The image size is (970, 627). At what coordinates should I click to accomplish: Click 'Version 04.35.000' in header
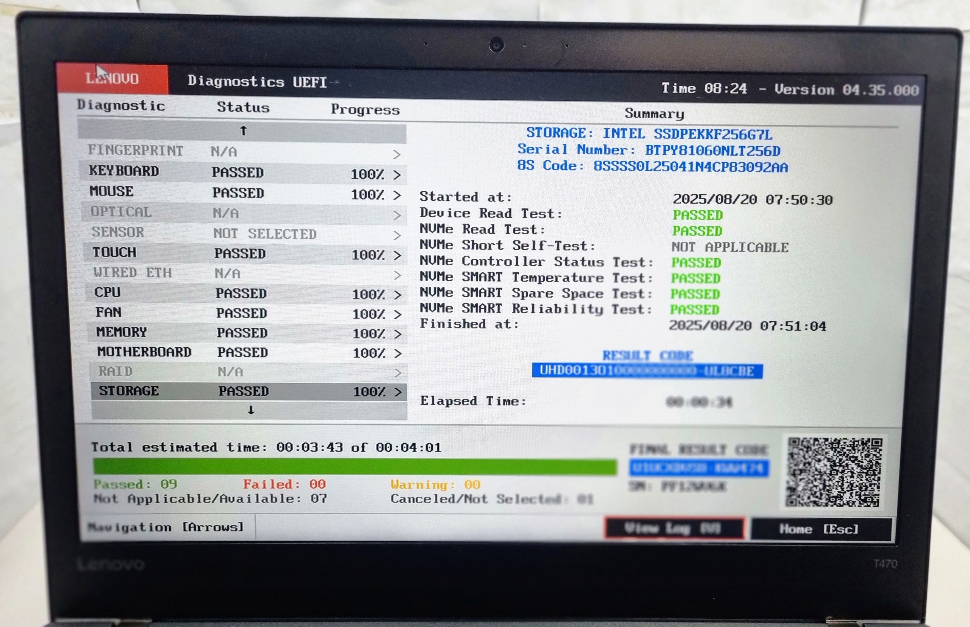pos(846,90)
